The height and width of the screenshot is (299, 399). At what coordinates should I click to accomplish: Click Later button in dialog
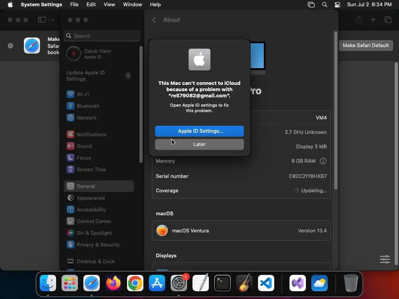pyautogui.click(x=199, y=144)
